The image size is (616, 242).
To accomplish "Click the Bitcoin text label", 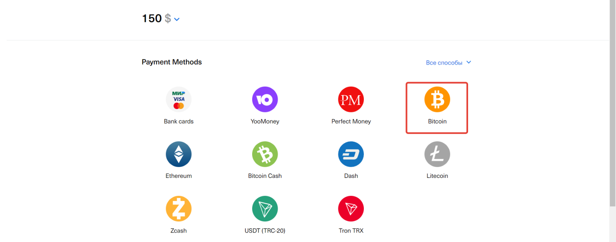I will tap(437, 121).
